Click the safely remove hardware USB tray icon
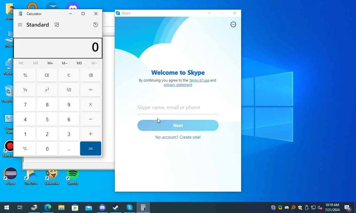 pos(307,207)
